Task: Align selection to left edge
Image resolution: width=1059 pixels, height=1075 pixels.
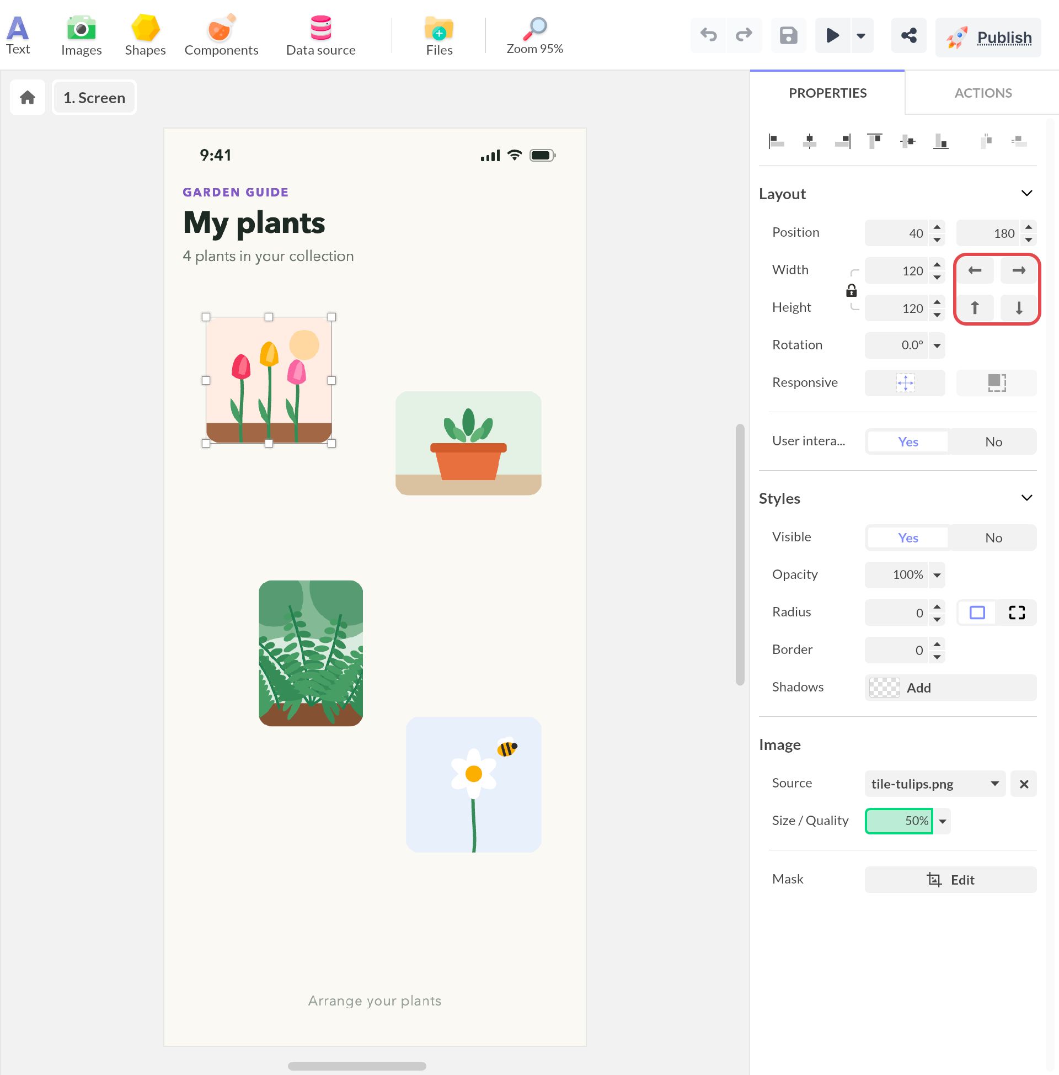Action: [x=776, y=141]
